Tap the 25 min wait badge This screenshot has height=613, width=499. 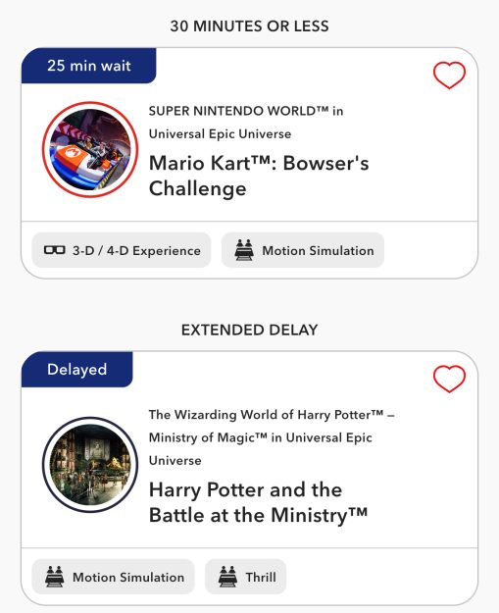click(89, 66)
